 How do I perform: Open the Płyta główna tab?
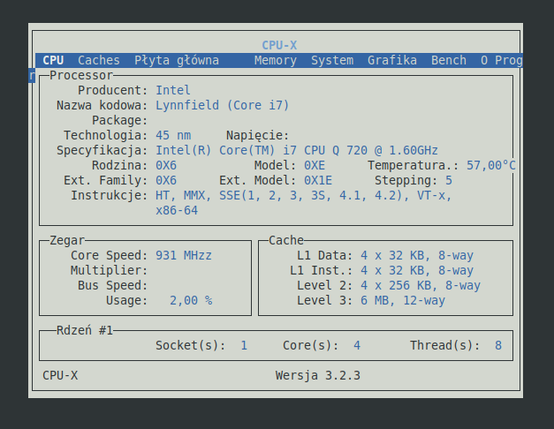point(177,60)
